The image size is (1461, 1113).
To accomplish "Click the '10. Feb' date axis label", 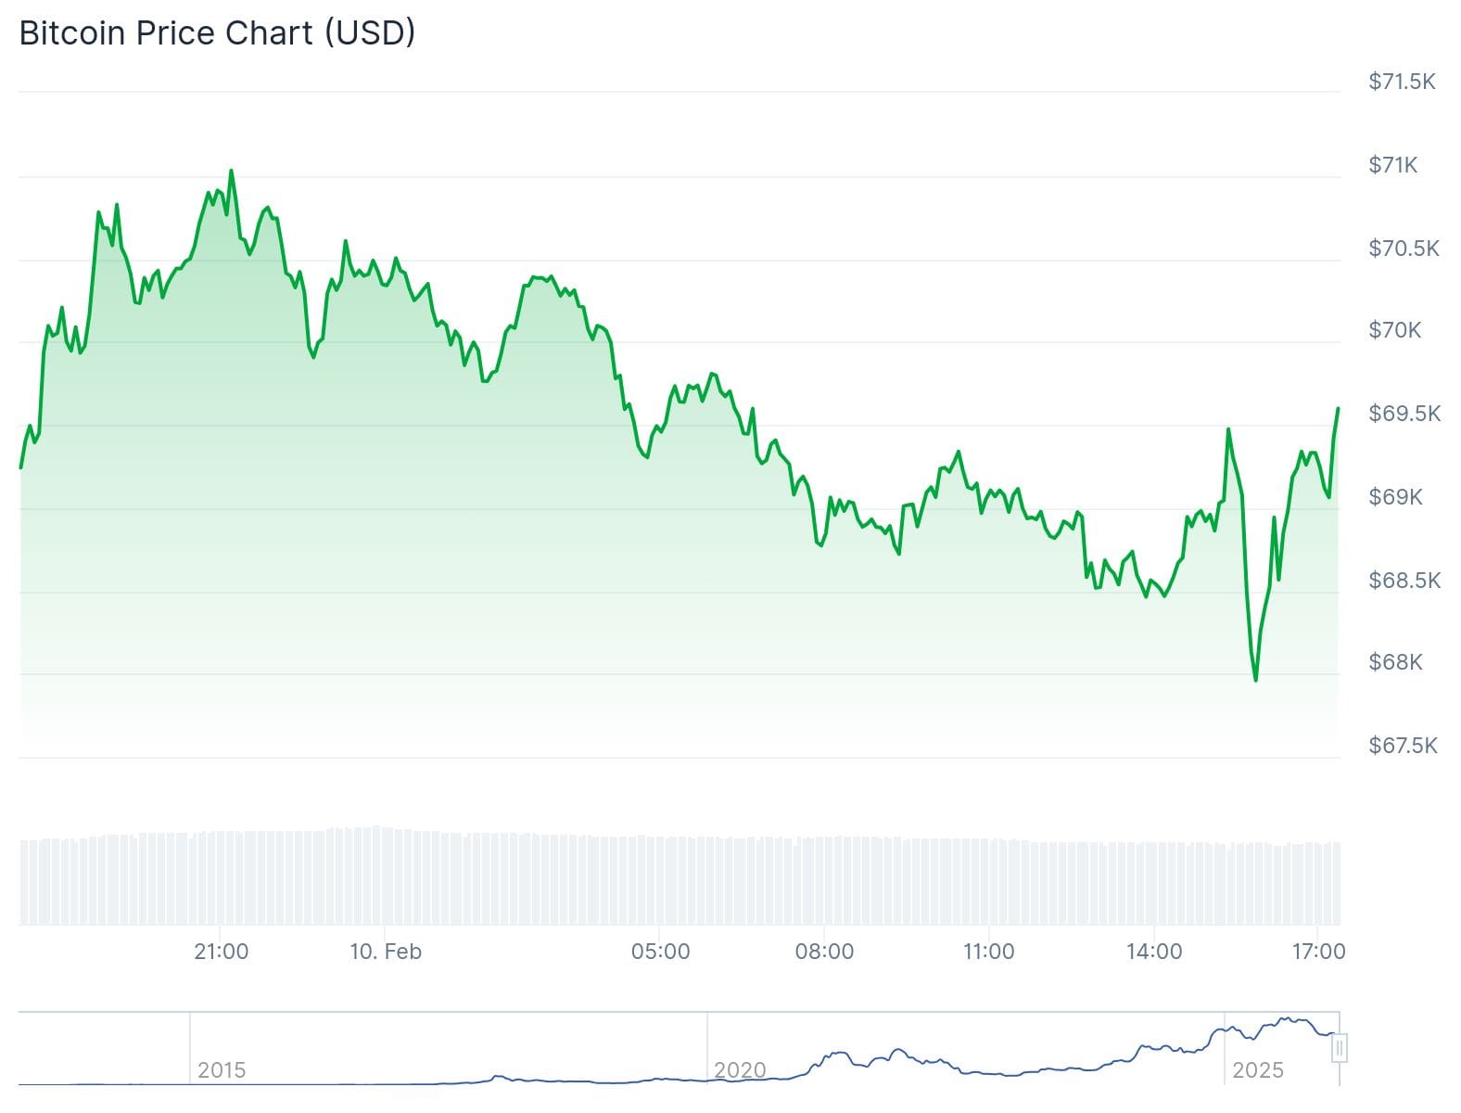I will tap(386, 952).
